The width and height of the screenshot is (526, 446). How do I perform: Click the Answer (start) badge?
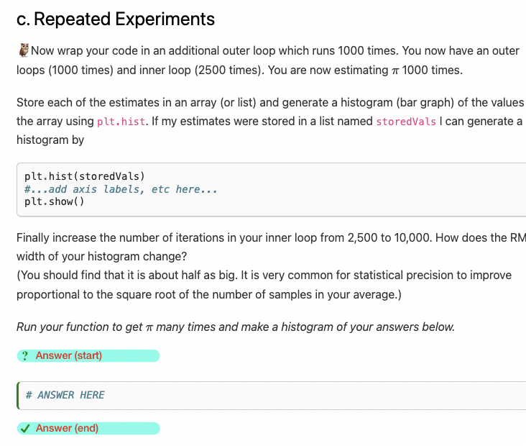click(88, 355)
